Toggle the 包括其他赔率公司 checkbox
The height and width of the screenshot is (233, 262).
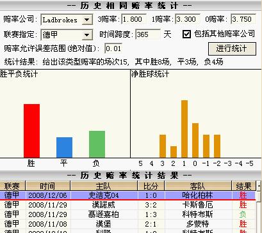tap(186, 34)
